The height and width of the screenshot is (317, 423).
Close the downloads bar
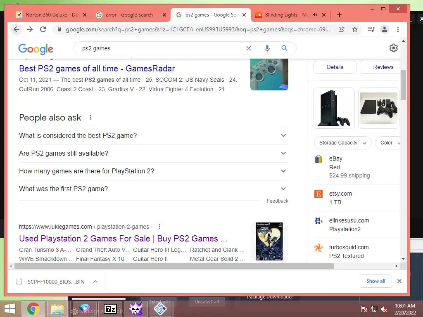pyautogui.click(x=399, y=281)
